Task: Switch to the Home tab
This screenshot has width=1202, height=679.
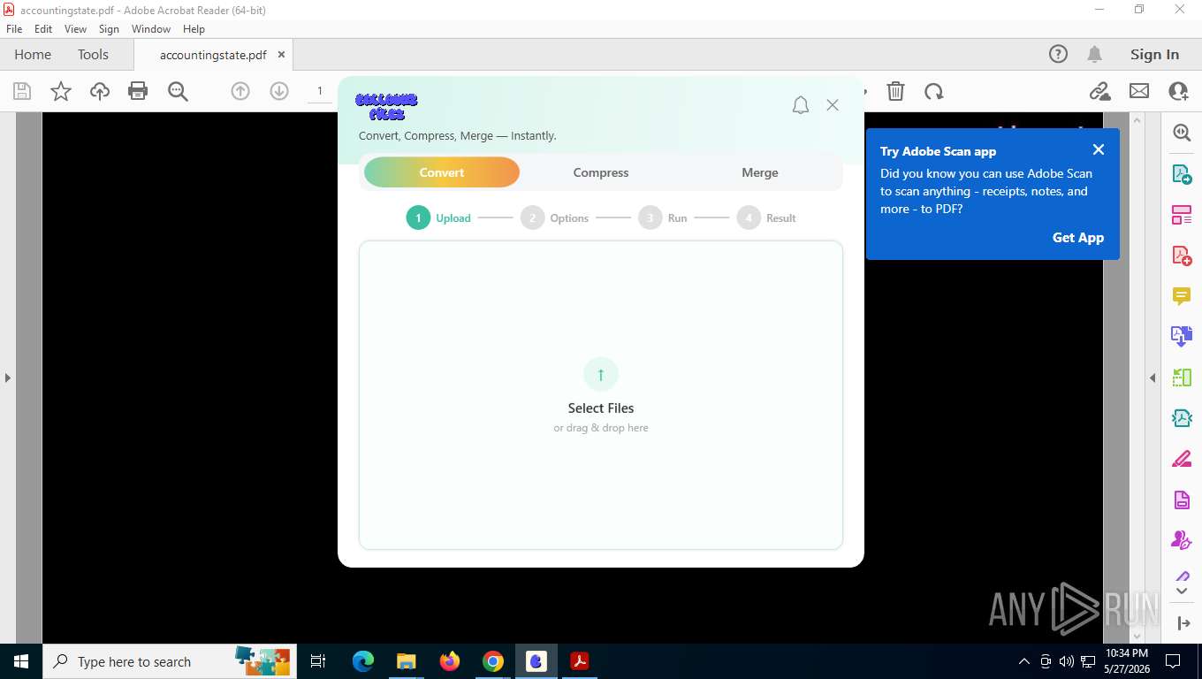Action: pyautogui.click(x=33, y=54)
